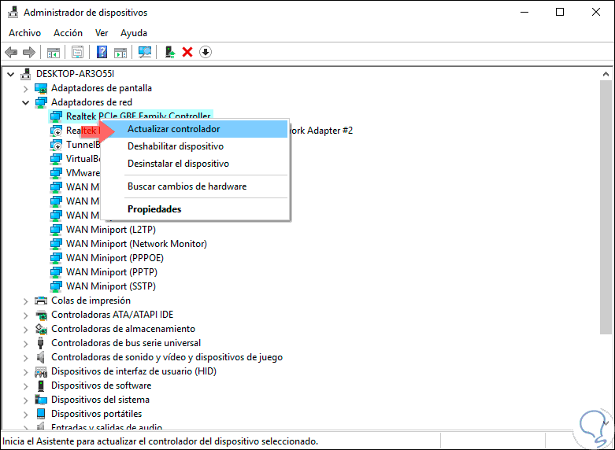615x450 pixels.
Task: Click the Back arrow in the toolbar
Action: [11, 52]
